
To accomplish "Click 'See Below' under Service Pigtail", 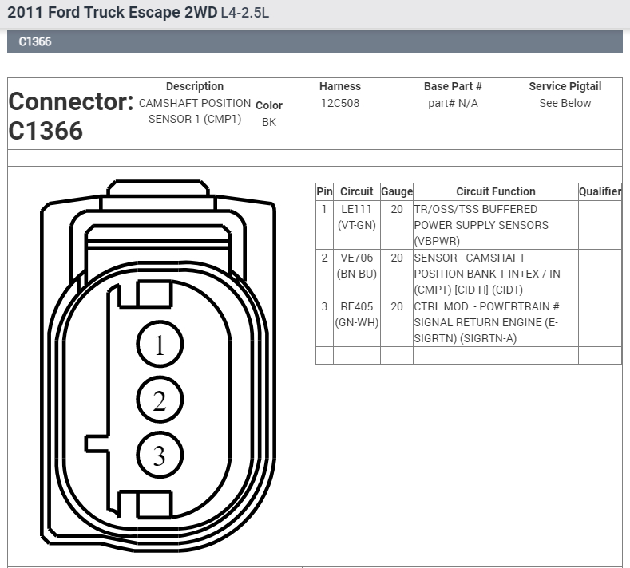I will point(565,103).
